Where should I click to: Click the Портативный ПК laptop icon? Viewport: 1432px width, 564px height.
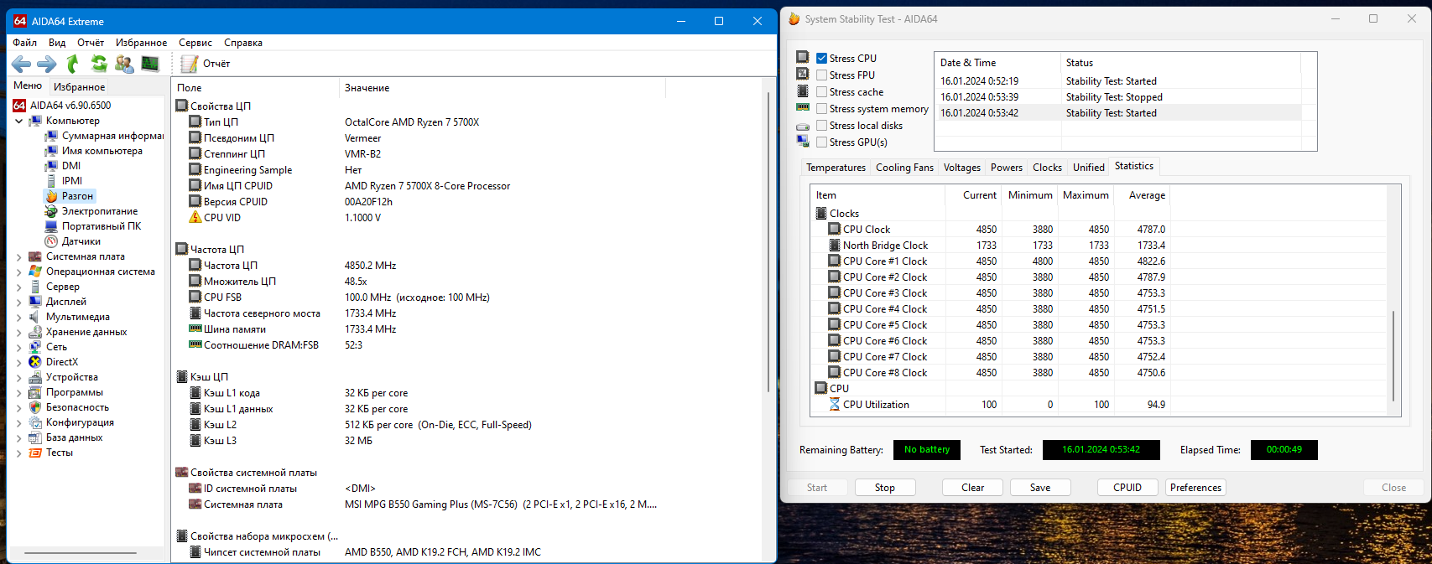(52, 226)
